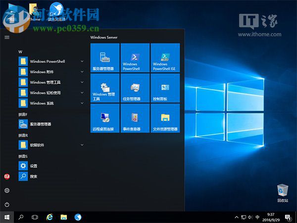Click the Power button in Start sidebar
This screenshot has height=223, width=297.
pyautogui.click(x=7, y=205)
